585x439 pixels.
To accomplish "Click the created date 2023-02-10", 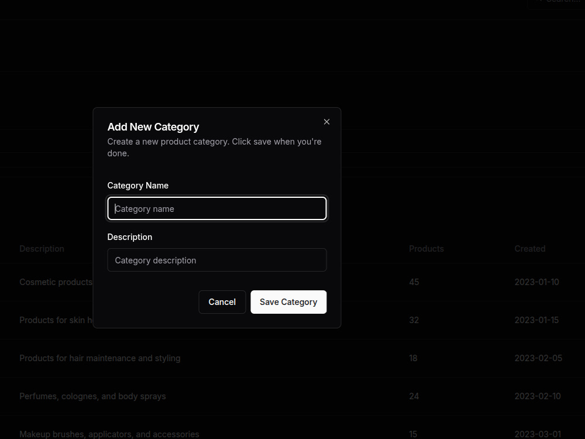I will coord(537,396).
